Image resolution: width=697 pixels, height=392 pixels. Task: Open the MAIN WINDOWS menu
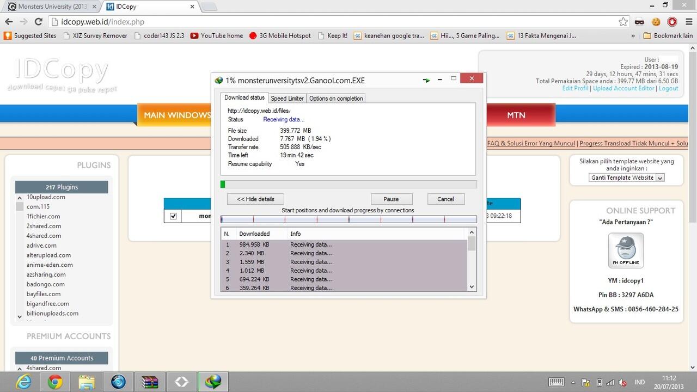[x=177, y=115]
